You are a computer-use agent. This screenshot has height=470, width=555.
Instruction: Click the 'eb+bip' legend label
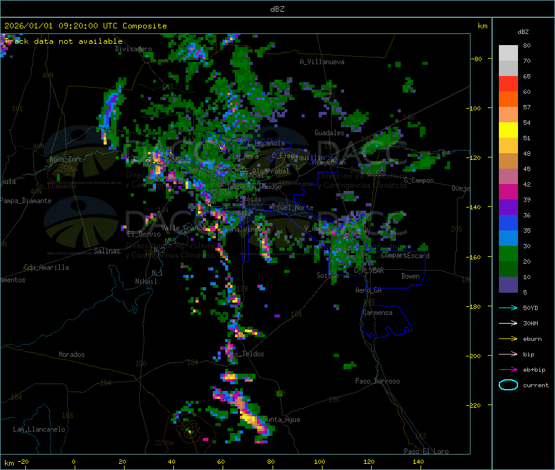534,370
